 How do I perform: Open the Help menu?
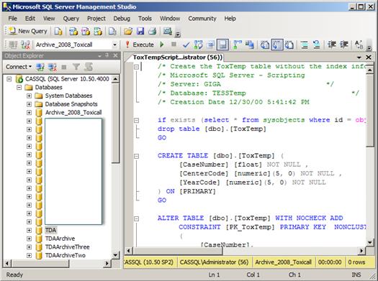[x=230, y=19]
